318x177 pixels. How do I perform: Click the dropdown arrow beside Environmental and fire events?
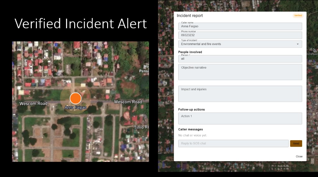click(298, 44)
